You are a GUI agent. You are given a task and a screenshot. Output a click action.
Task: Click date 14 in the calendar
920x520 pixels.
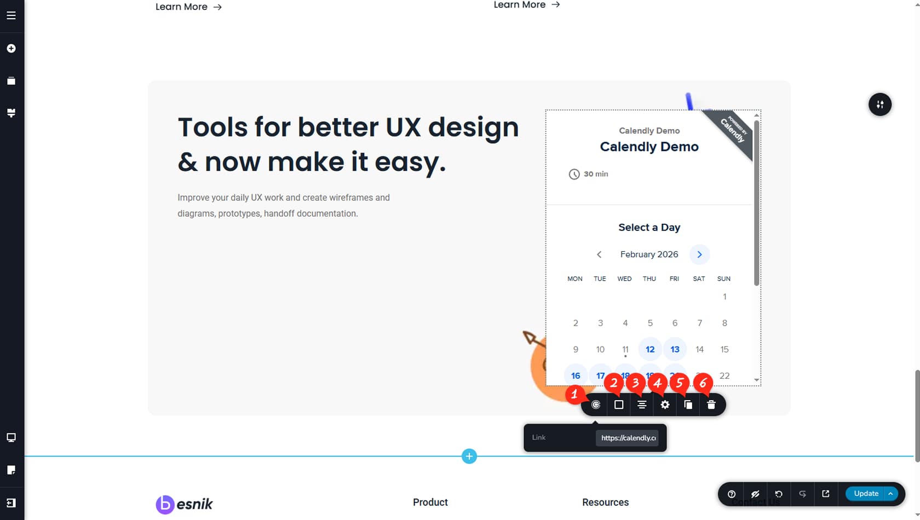coord(700,349)
